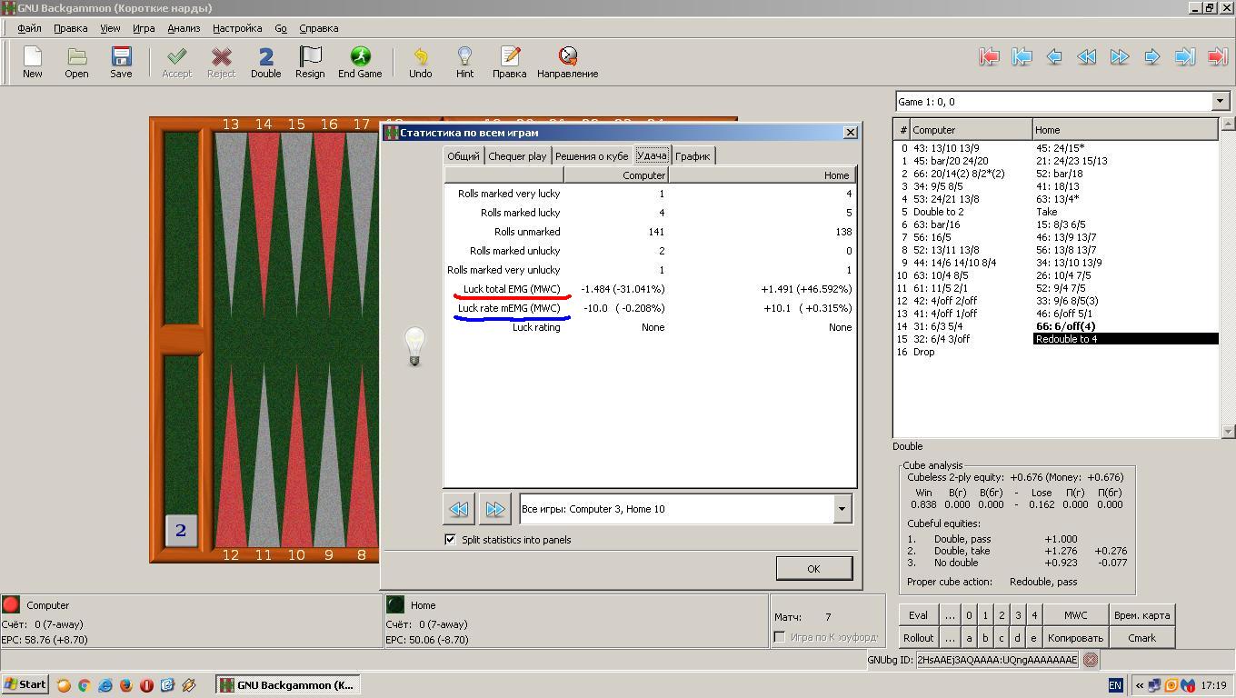Open the Все игры selection dropdown
The height and width of the screenshot is (698, 1236).
[x=842, y=509]
